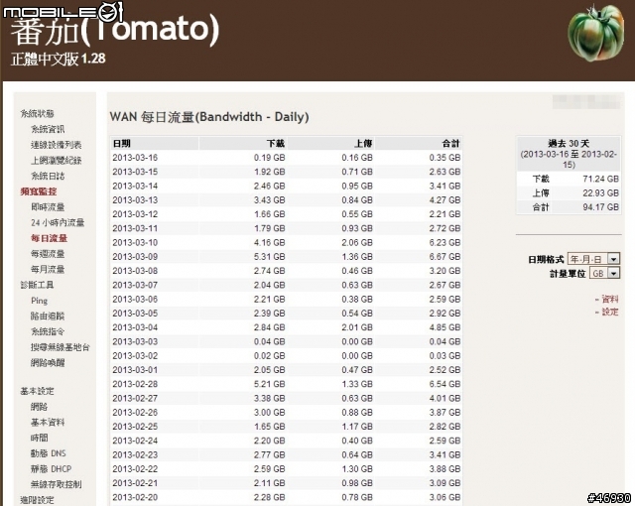Click 2.01 GB upload on 2013-03-04
The width and height of the screenshot is (635, 506).
tap(357, 327)
